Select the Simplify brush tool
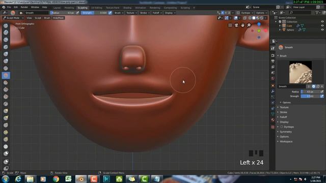Image resolution: width=326 pixels, height=183 pixels. 6,146
